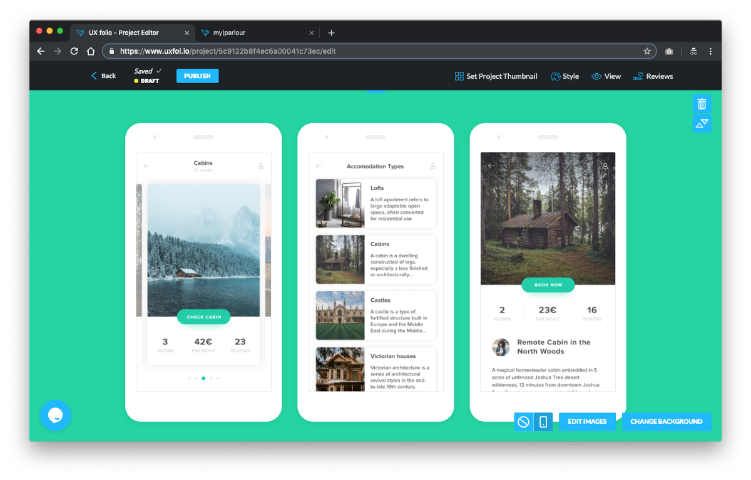Click the "Lofts" title text

tap(377, 188)
